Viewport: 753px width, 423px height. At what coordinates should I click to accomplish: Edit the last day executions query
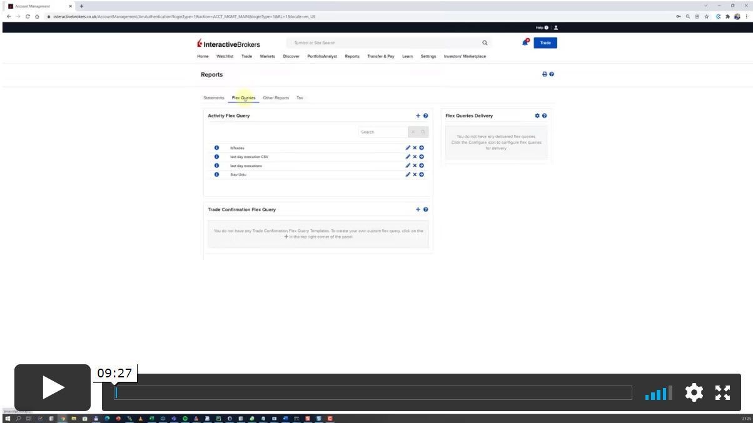(408, 166)
